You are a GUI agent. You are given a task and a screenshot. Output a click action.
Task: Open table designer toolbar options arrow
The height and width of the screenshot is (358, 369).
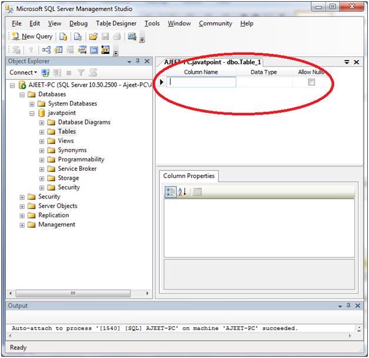116,52
